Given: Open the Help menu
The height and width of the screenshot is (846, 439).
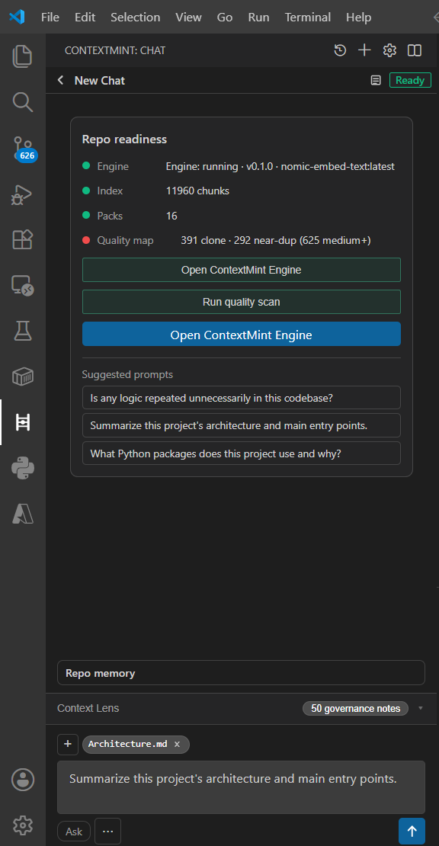Looking at the screenshot, I should point(359,18).
